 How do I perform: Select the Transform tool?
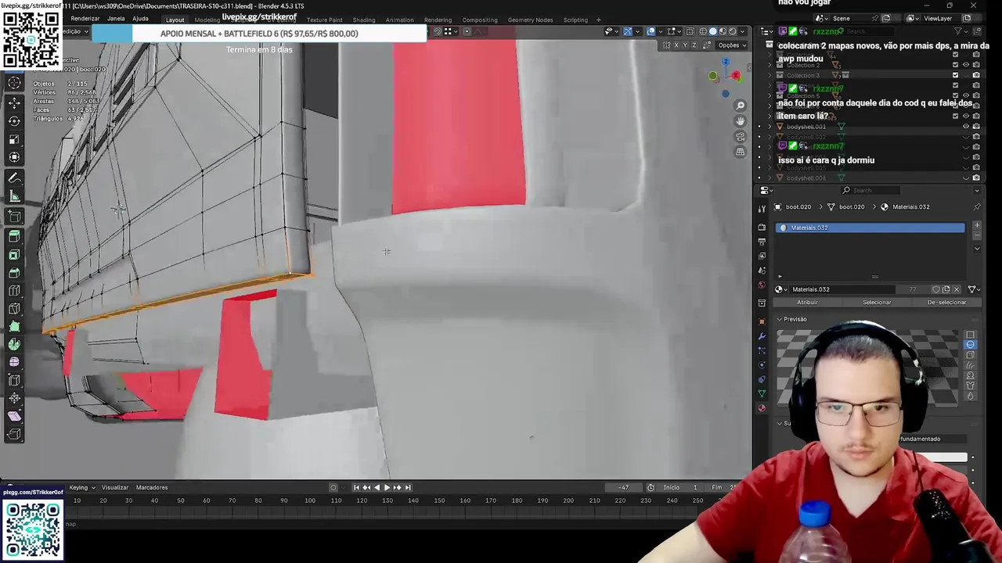click(x=14, y=157)
